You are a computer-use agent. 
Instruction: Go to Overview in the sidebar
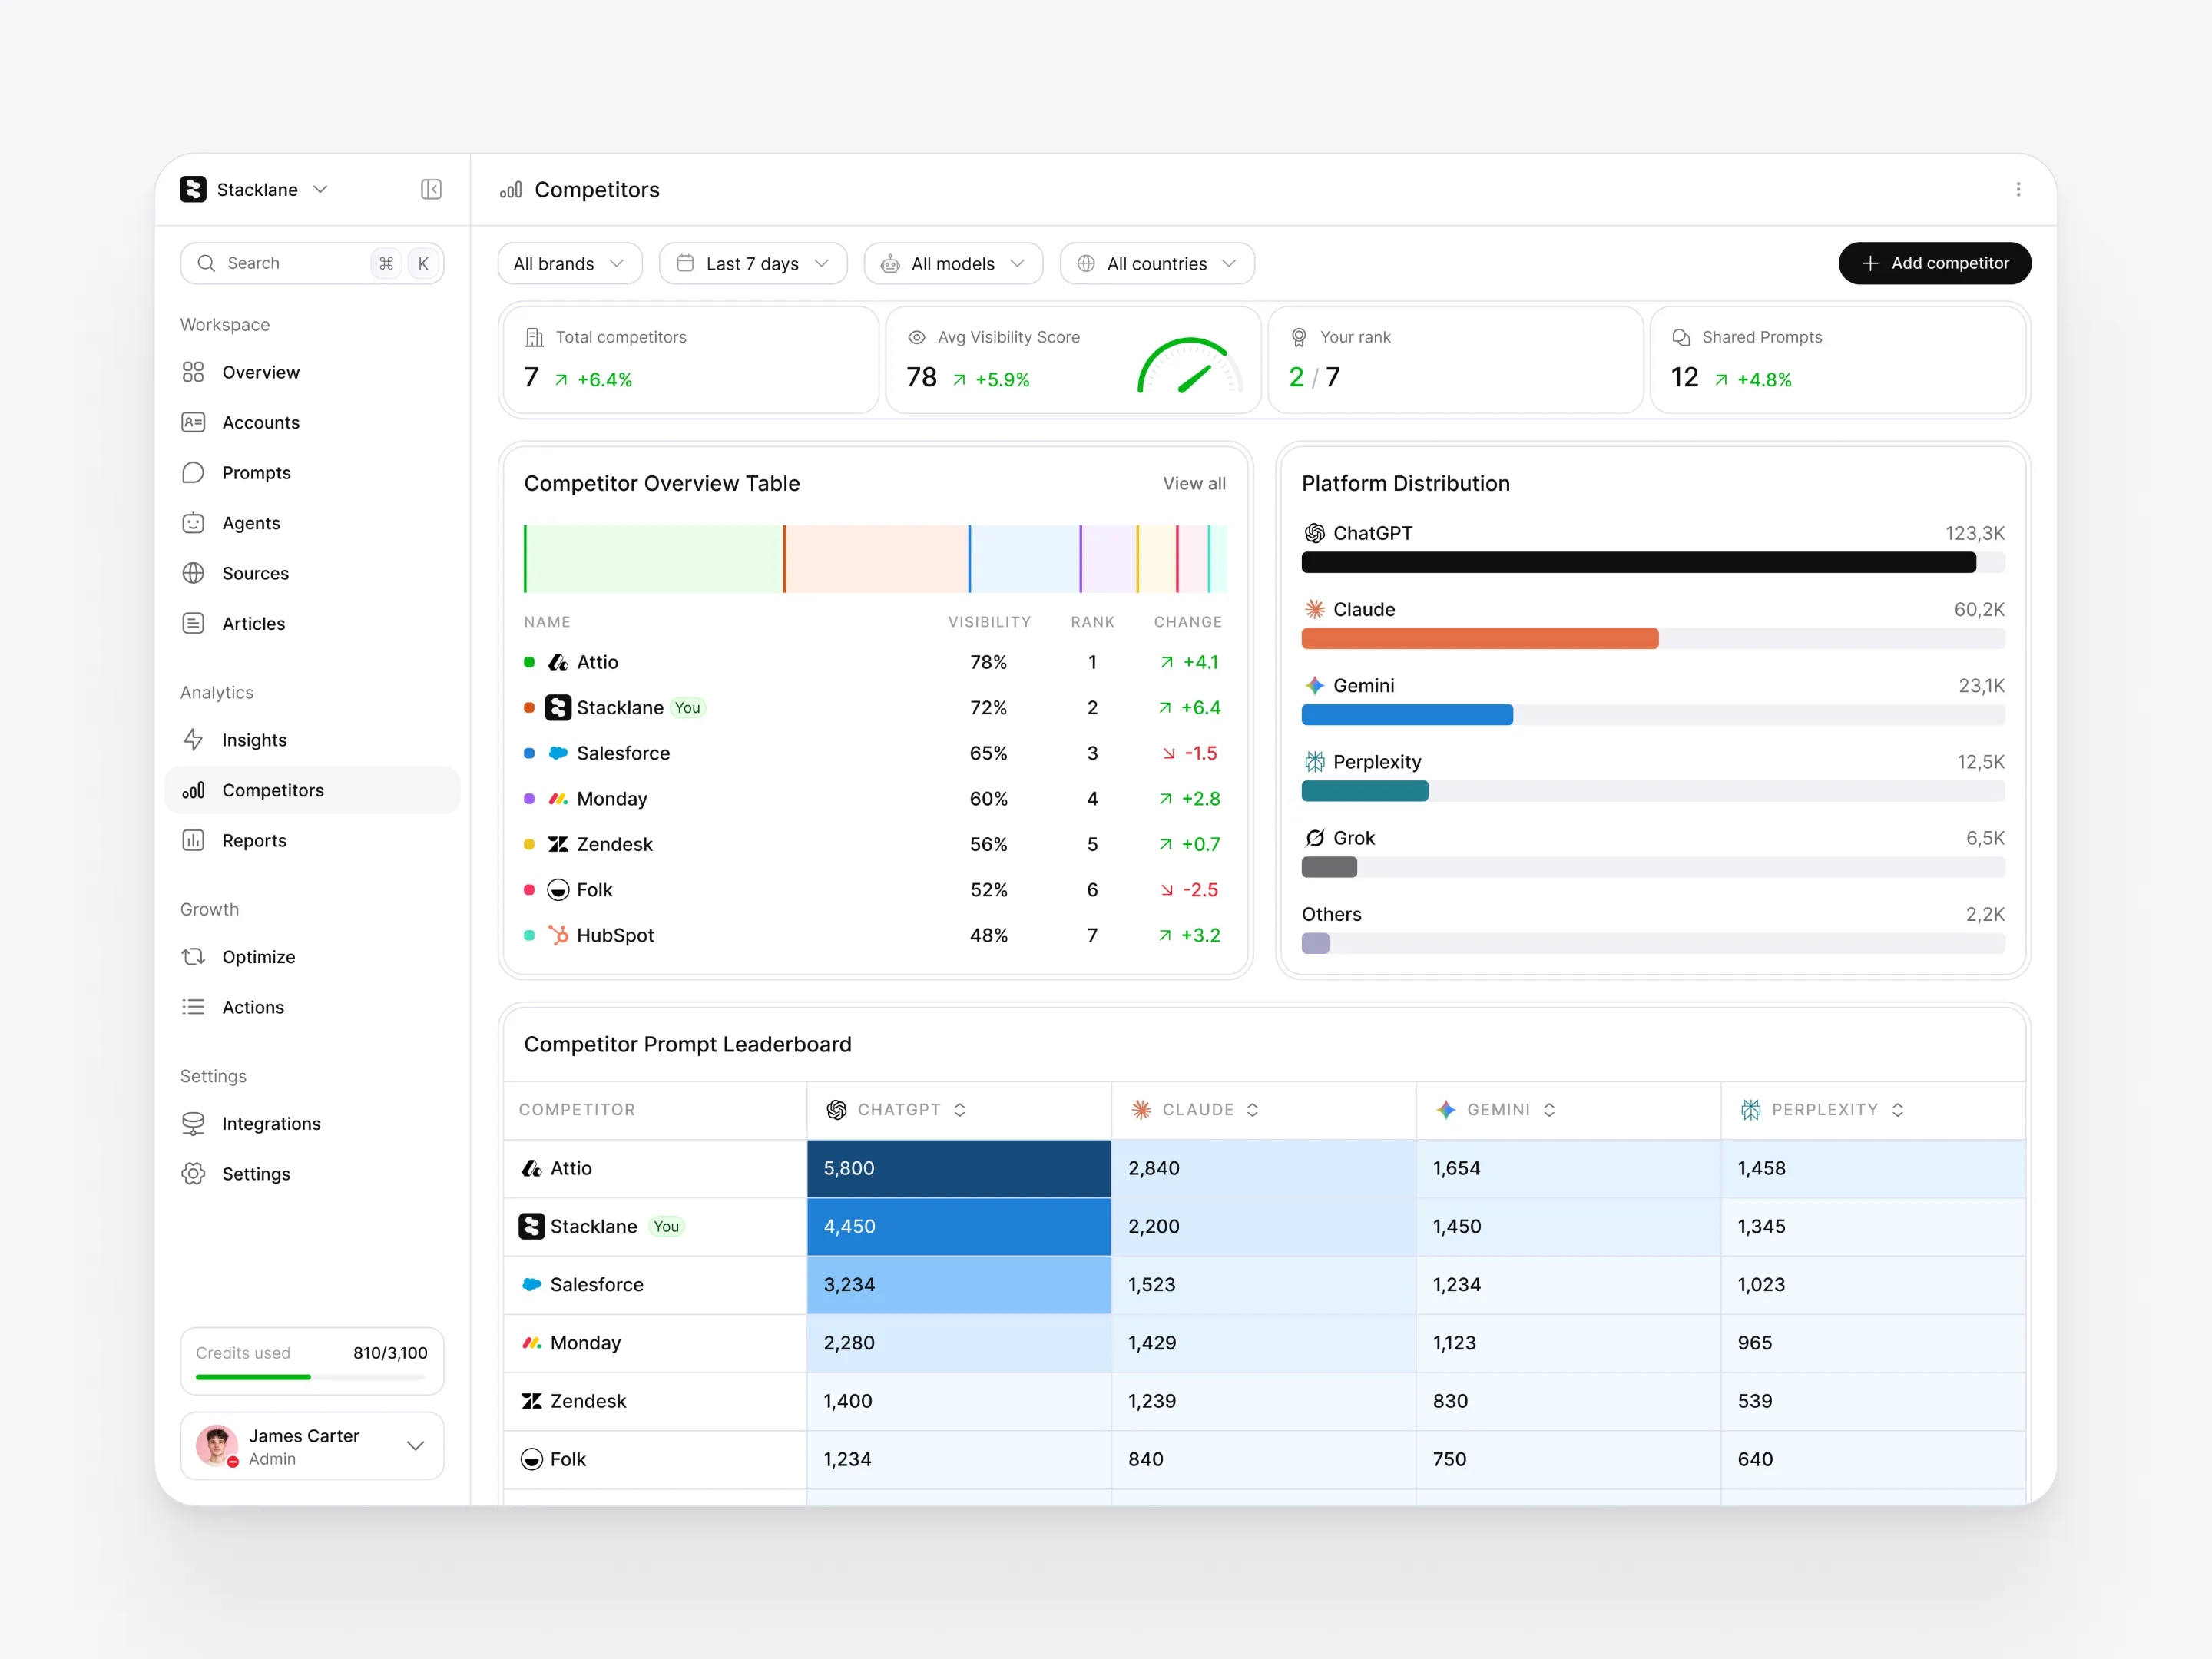[312, 372]
